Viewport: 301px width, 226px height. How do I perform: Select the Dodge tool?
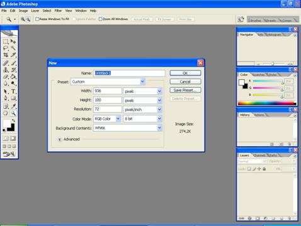click(13, 83)
